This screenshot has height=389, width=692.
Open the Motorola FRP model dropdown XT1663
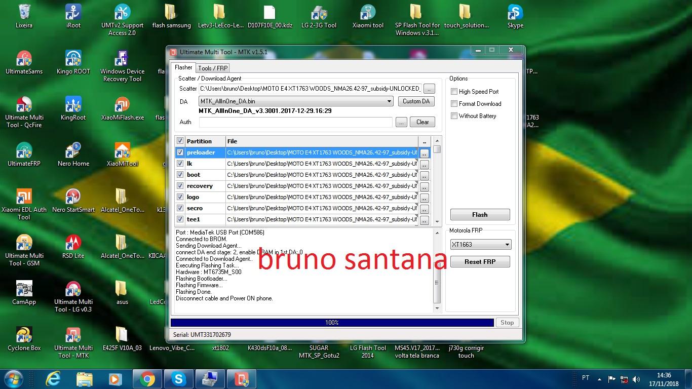click(480, 245)
